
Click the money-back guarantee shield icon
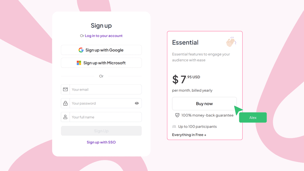point(177,115)
